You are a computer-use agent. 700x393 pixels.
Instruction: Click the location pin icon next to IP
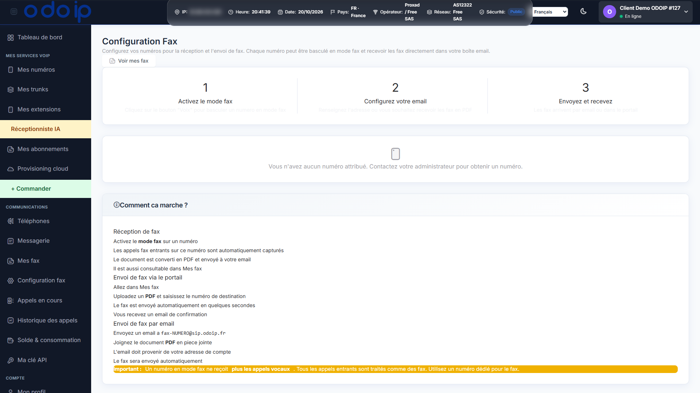[x=177, y=12]
